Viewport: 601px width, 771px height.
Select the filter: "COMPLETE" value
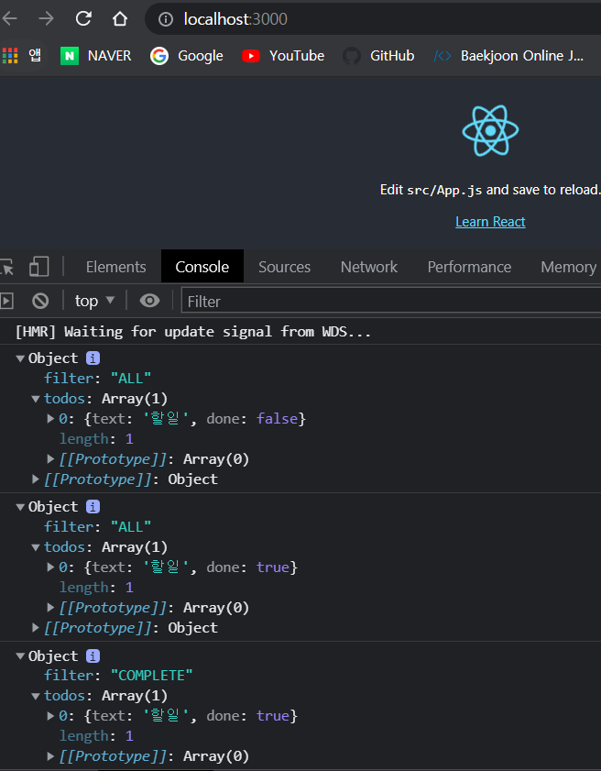coord(152,676)
